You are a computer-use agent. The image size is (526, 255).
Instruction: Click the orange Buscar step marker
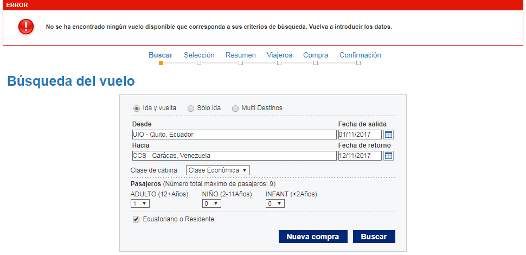pyautogui.click(x=161, y=63)
